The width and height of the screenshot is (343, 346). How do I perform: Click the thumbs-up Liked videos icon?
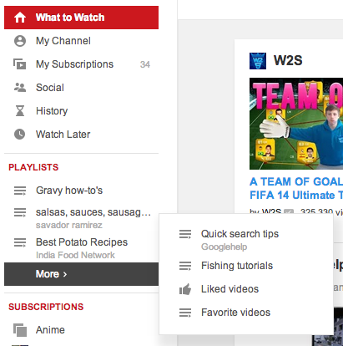coord(185,289)
